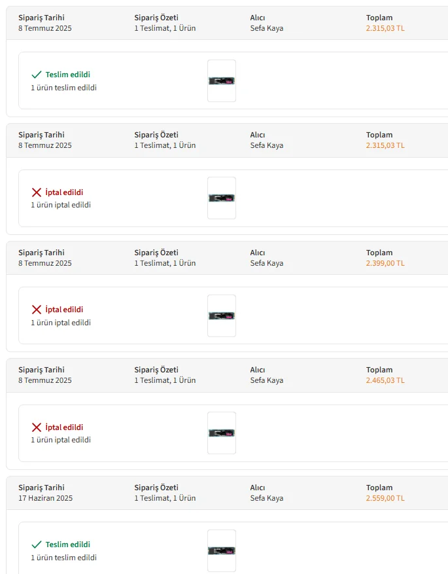
Task: Click "1 ürün teslim edildi" in 8 Temmuz order
Action: (63, 88)
